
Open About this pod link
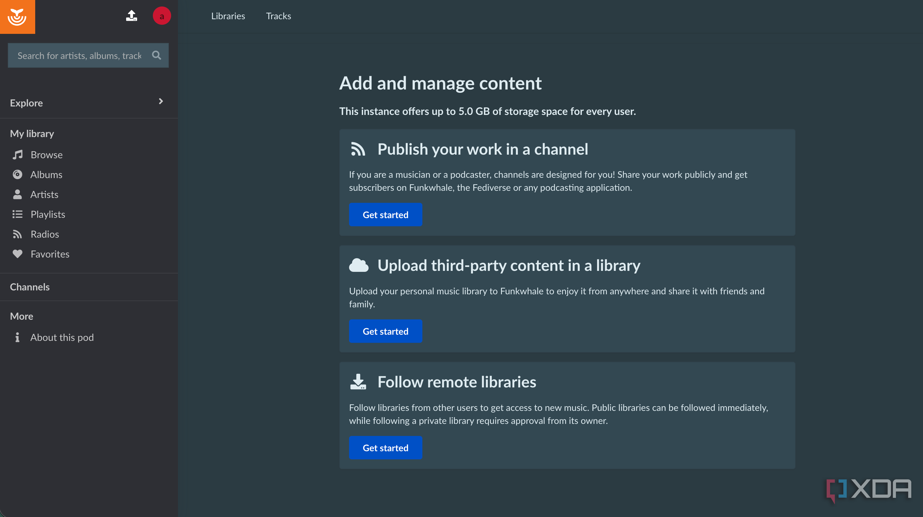(x=62, y=337)
